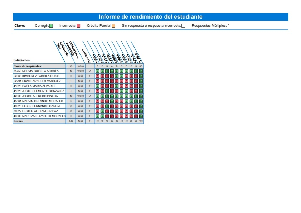Image resolution: width=301 pixels, height=213 pixels.
Task: Click the Calificación total column header
Action: click(63, 50)
